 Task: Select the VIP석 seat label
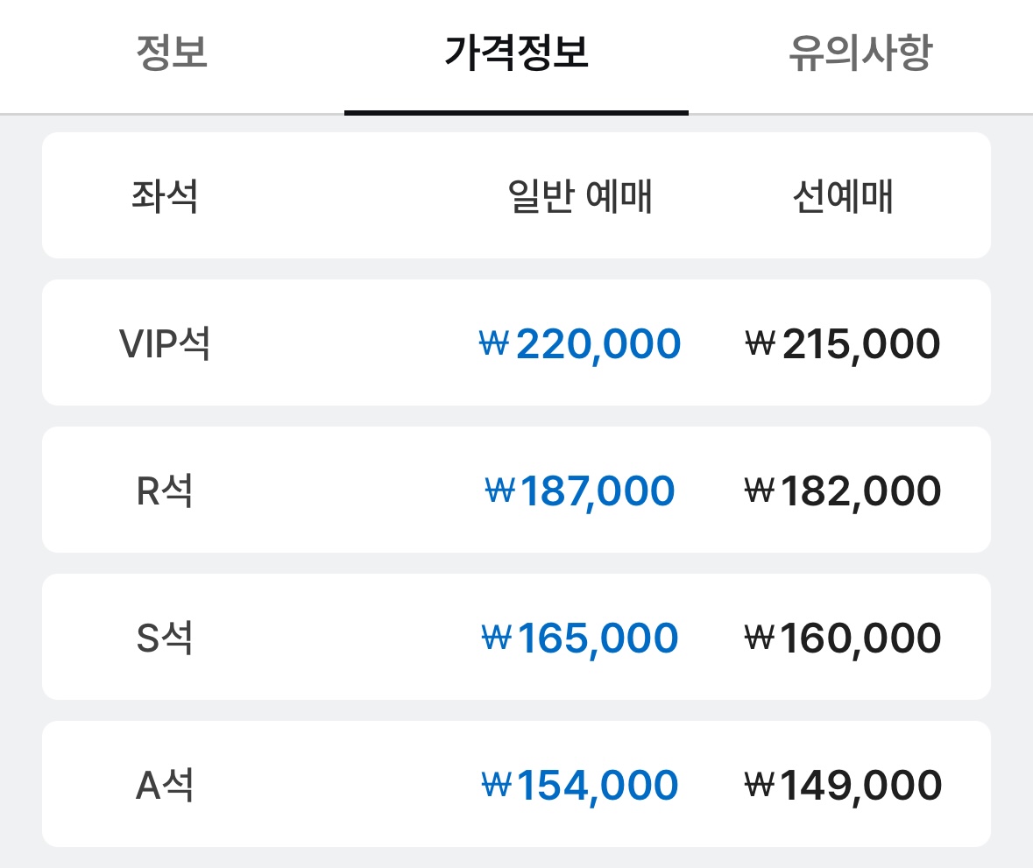(165, 343)
